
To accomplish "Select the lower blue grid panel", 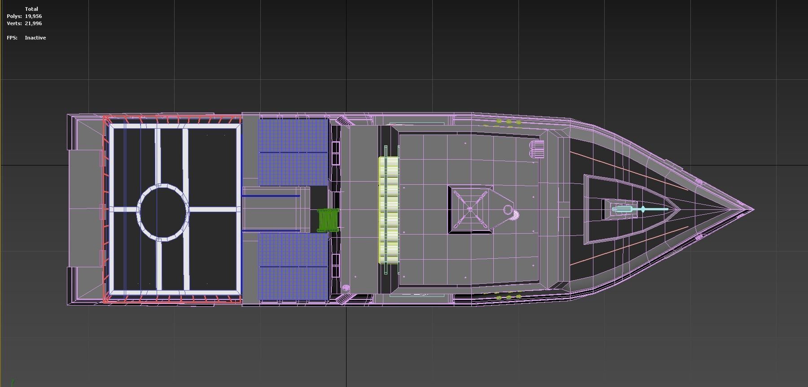I will click(x=293, y=267).
